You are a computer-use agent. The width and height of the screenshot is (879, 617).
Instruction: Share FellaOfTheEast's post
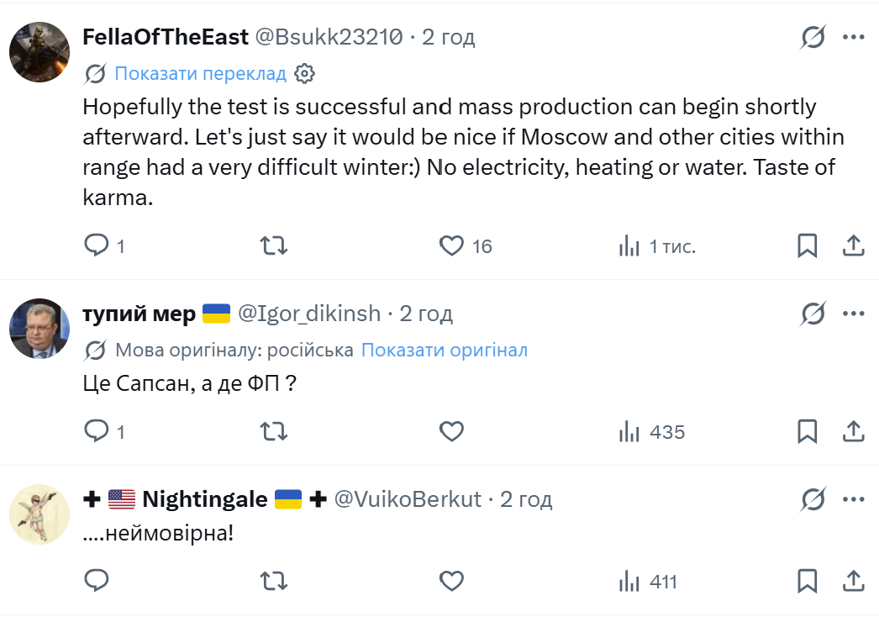(x=853, y=245)
